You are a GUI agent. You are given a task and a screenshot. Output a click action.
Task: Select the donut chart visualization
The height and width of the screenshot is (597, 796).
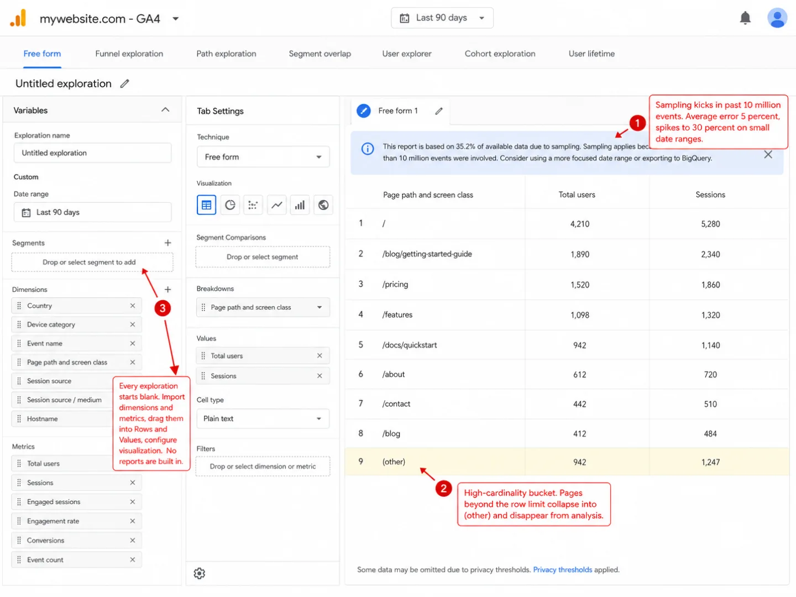pyautogui.click(x=230, y=205)
